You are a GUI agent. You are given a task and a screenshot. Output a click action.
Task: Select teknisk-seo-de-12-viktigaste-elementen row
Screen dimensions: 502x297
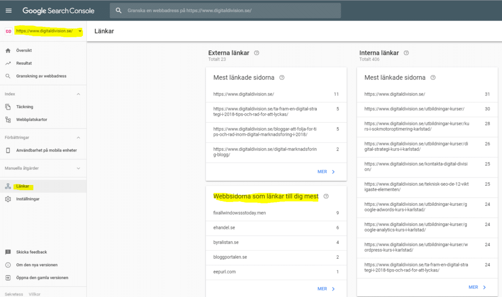pos(427,187)
